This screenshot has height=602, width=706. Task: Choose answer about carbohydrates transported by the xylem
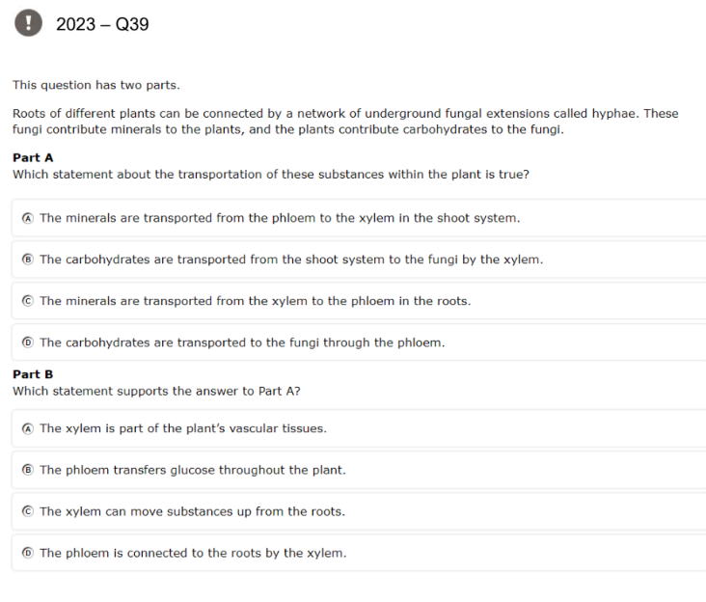[359, 260]
